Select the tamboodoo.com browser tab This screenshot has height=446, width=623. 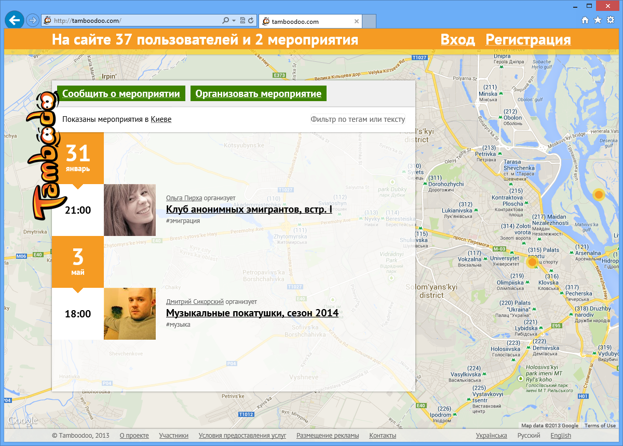pyautogui.click(x=309, y=21)
